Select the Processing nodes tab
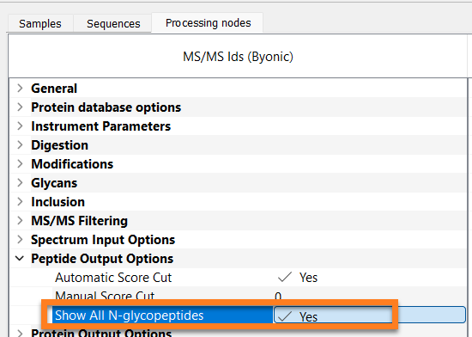This screenshot has width=472, height=337. point(208,23)
